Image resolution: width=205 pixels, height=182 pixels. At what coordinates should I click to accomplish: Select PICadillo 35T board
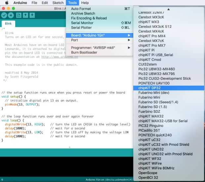coord(169,130)
